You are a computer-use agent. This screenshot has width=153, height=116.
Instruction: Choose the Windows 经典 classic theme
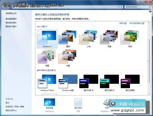[68, 83]
